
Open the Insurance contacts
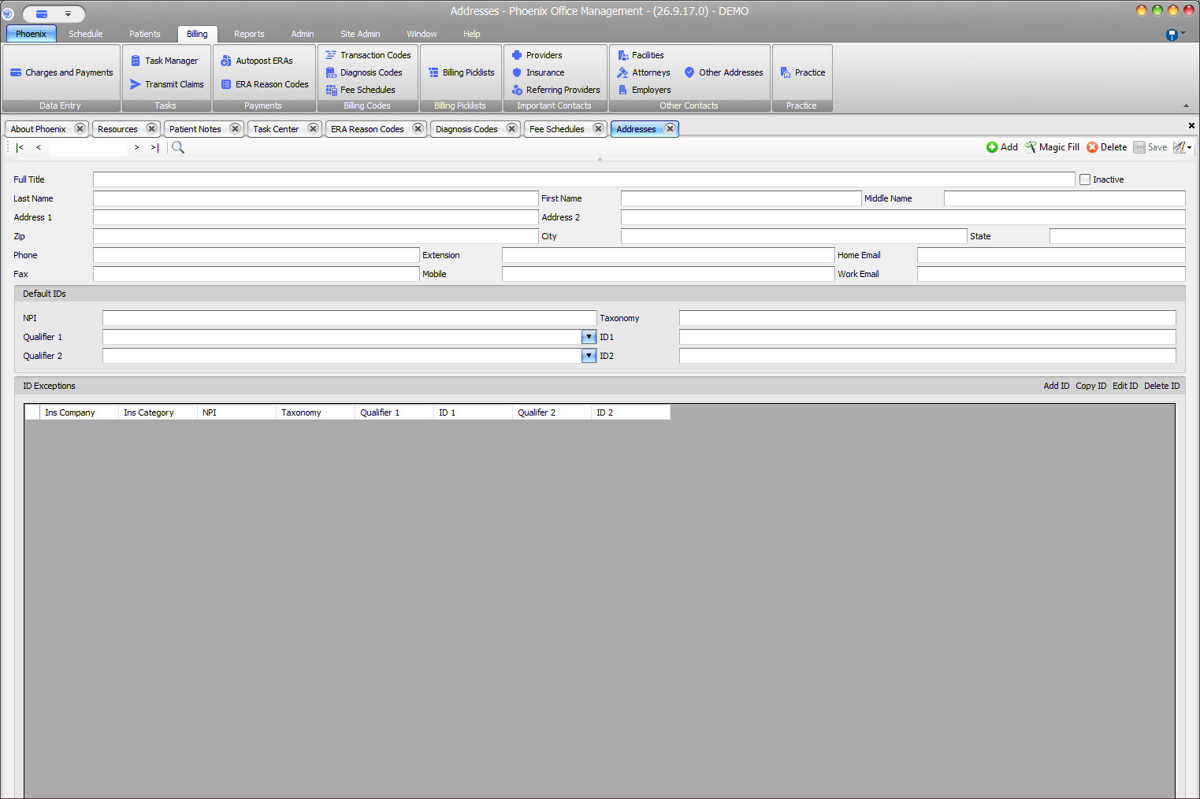[x=537, y=72]
